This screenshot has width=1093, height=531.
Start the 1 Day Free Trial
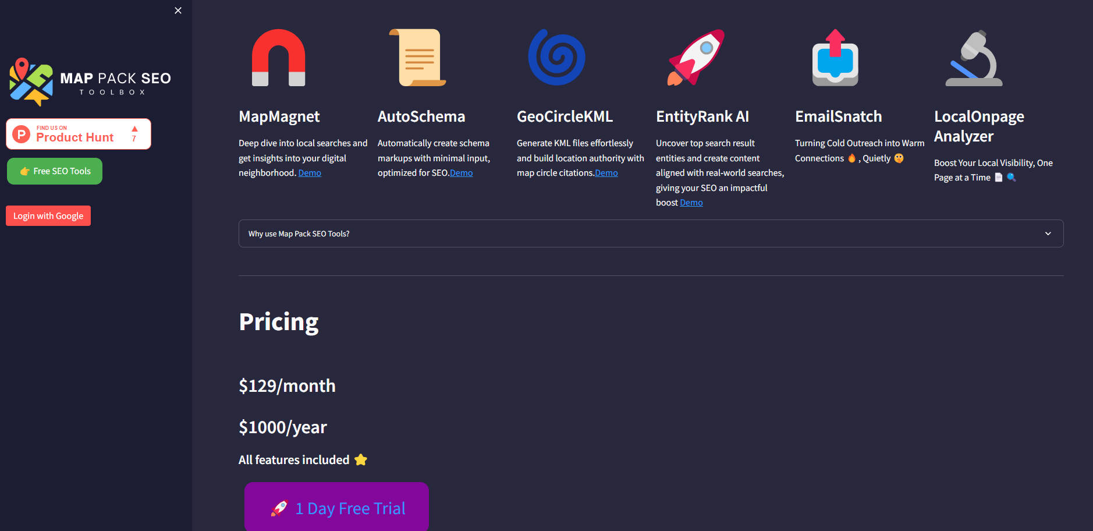point(336,508)
